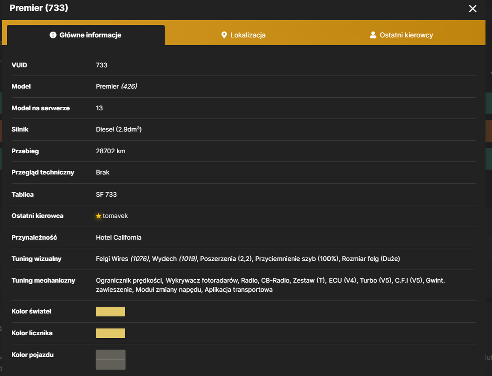Click the Diesel (2.9dm³) engine value
The width and height of the screenshot is (492, 376).
pos(119,129)
